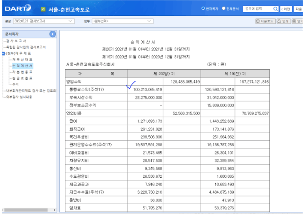The height and width of the screenshot is (214, 303).
Task: Collapse the document outline panel
Action: 52,34
